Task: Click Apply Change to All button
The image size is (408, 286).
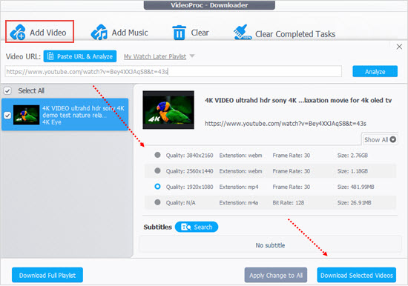Action: pyautogui.click(x=276, y=275)
